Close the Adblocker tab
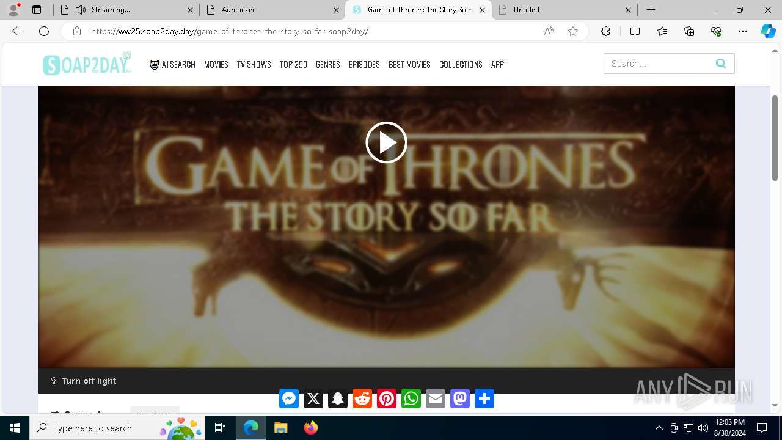 pos(336,10)
